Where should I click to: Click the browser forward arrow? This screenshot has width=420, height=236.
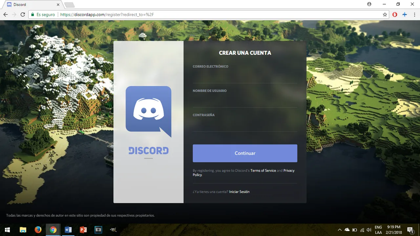tap(14, 14)
